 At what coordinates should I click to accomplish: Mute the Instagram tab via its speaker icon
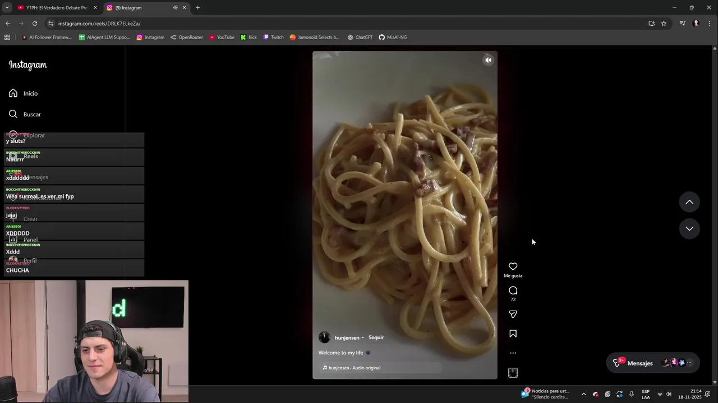pyautogui.click(x=175, y=7)
